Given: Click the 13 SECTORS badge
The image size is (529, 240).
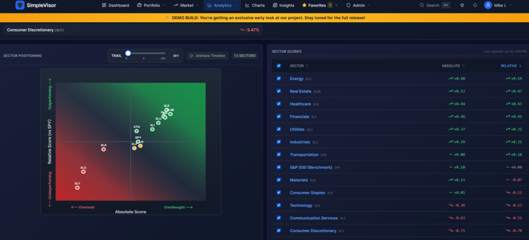Looking at the screenshot, I should tap(245, 56).
